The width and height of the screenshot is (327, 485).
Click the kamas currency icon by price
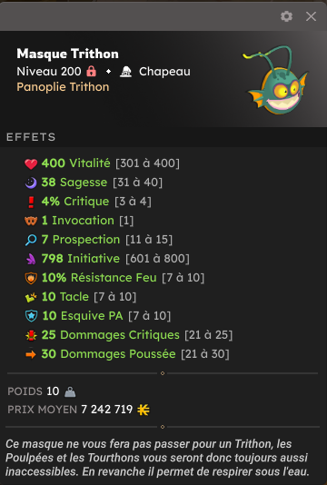point(144,410)
